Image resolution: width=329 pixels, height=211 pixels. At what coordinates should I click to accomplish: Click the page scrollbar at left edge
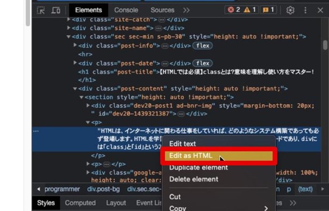28,13
